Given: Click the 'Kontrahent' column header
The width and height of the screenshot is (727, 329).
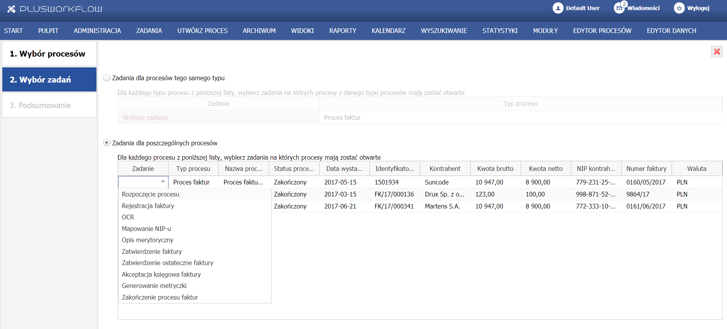Looking at the screenshot, I should (x=445, y=169).
